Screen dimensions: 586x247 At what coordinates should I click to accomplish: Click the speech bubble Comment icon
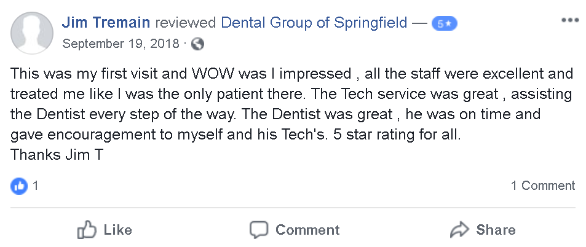pyautogui.click(x=259, y=230)
